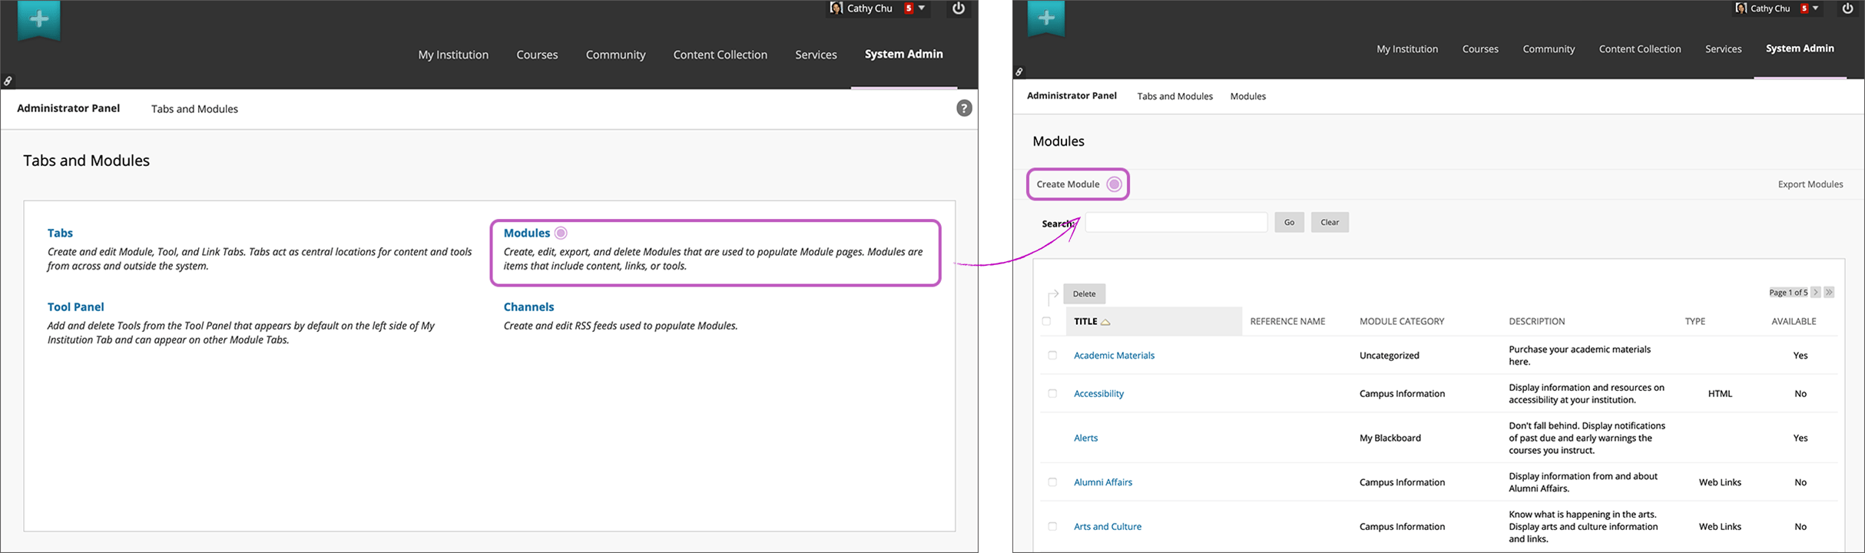Click Tabs and Modules breadcrumb in the Tabs and Modules window
The height and width of the screenshot is (553, 1865).
[194, 109]
